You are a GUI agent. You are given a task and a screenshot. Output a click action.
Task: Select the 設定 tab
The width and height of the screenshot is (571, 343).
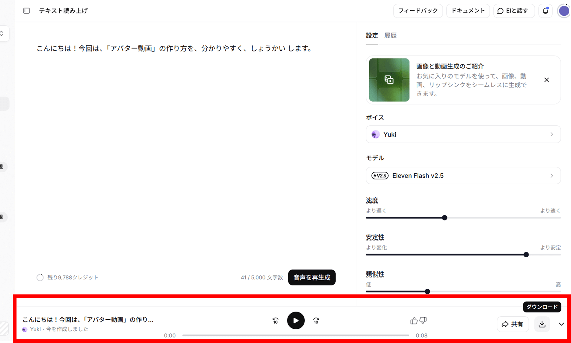point(372,35)
